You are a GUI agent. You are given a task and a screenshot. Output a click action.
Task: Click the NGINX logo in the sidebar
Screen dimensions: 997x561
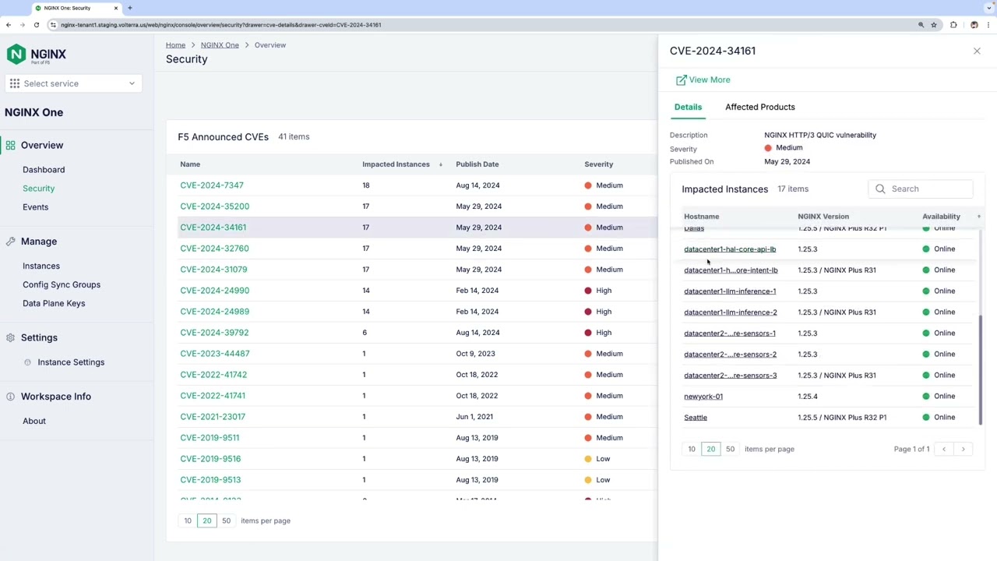click(37, 55)
